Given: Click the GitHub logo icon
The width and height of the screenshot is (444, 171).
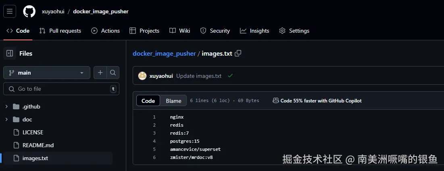Looking at the screenshot, I should coord(29,11).
